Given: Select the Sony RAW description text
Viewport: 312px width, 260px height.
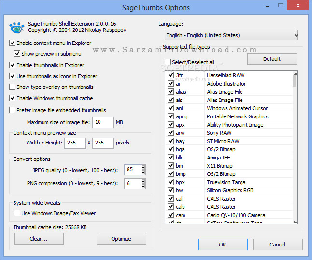Looking at the screenshot, I should tap(219, 133).
